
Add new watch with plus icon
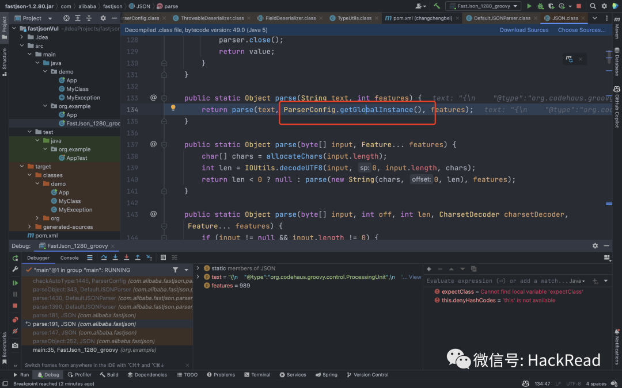tap(429, 269)
